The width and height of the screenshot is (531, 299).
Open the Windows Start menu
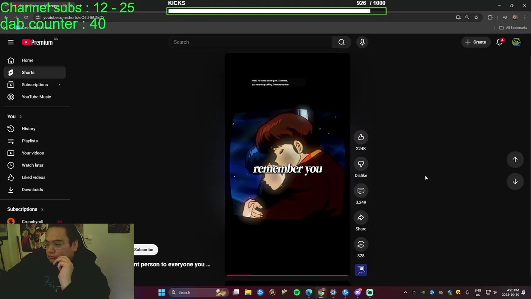[x=161, y=292]
